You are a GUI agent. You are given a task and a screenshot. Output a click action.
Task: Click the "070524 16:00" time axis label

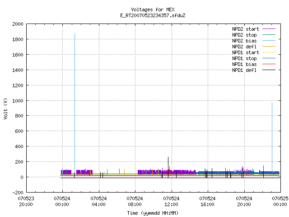coord(207,202)
